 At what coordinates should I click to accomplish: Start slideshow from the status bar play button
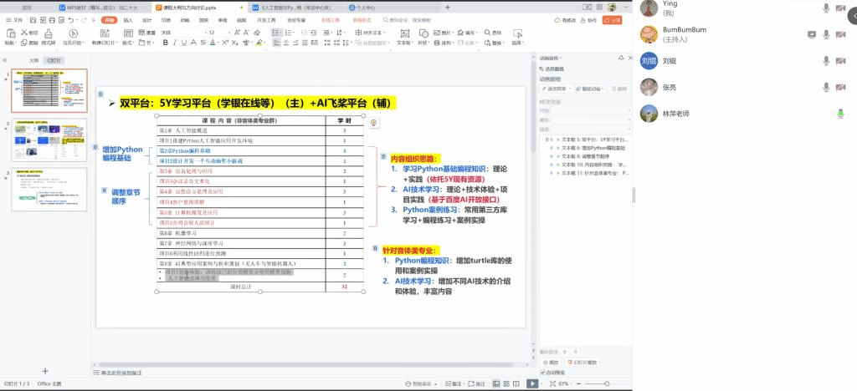tap(532, 383)
